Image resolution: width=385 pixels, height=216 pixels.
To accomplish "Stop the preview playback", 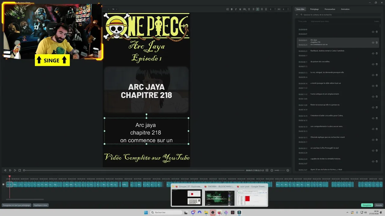I will coord(20,170).
